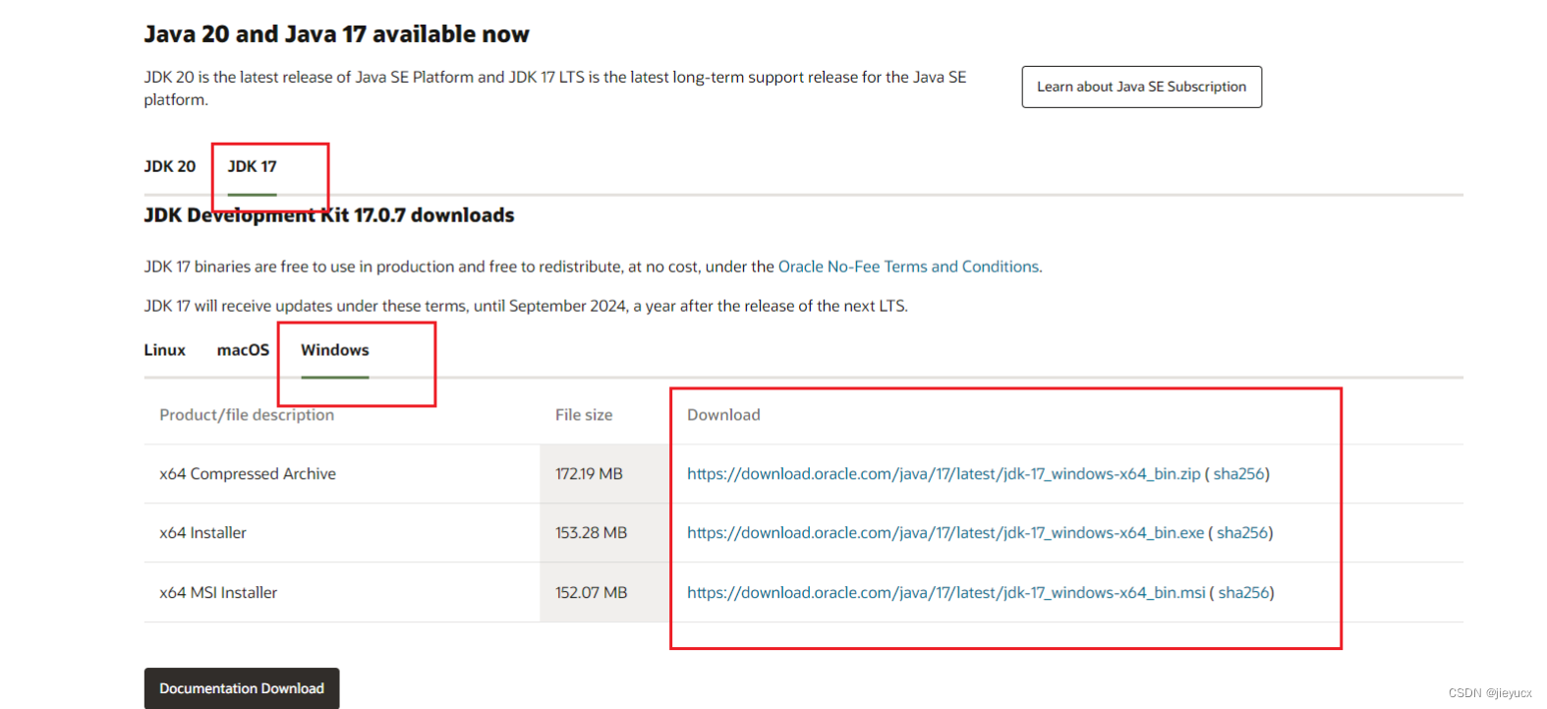Image resolution: width=1547 pixels, height=709 pixels.
Task: Click the File size column header
Action: pos(584,415)
